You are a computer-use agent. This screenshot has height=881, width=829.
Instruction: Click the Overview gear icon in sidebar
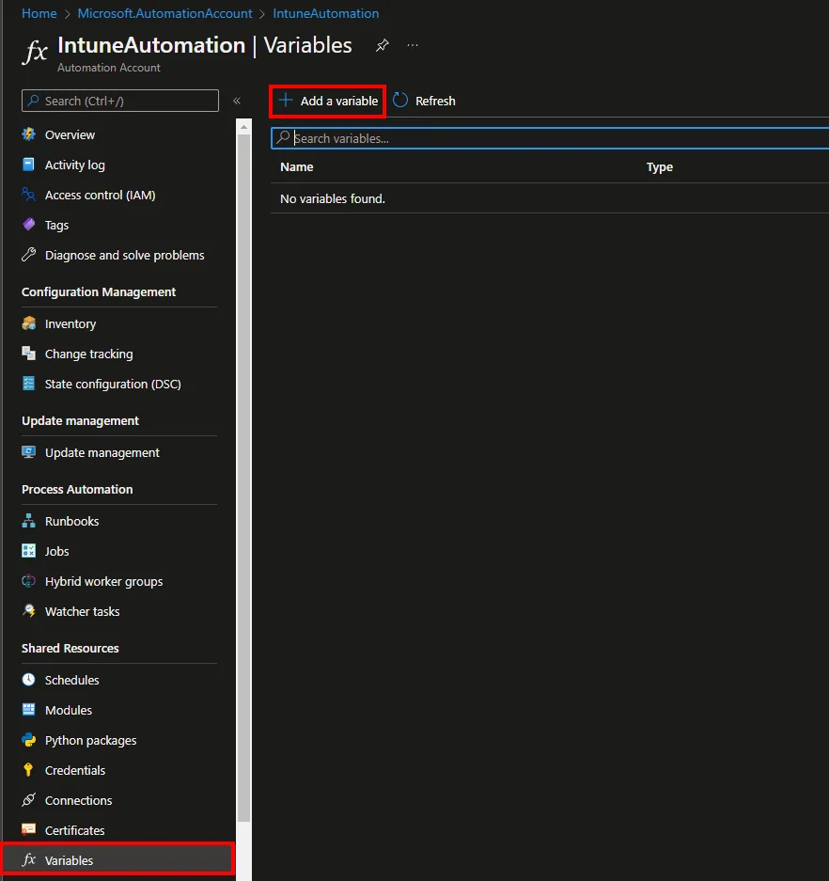click(28, 134)
